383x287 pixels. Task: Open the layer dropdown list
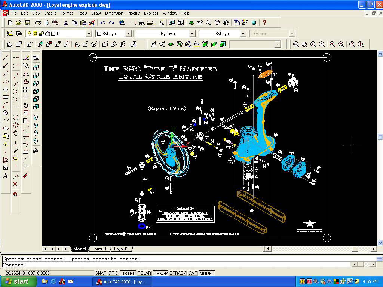(89, 34)
